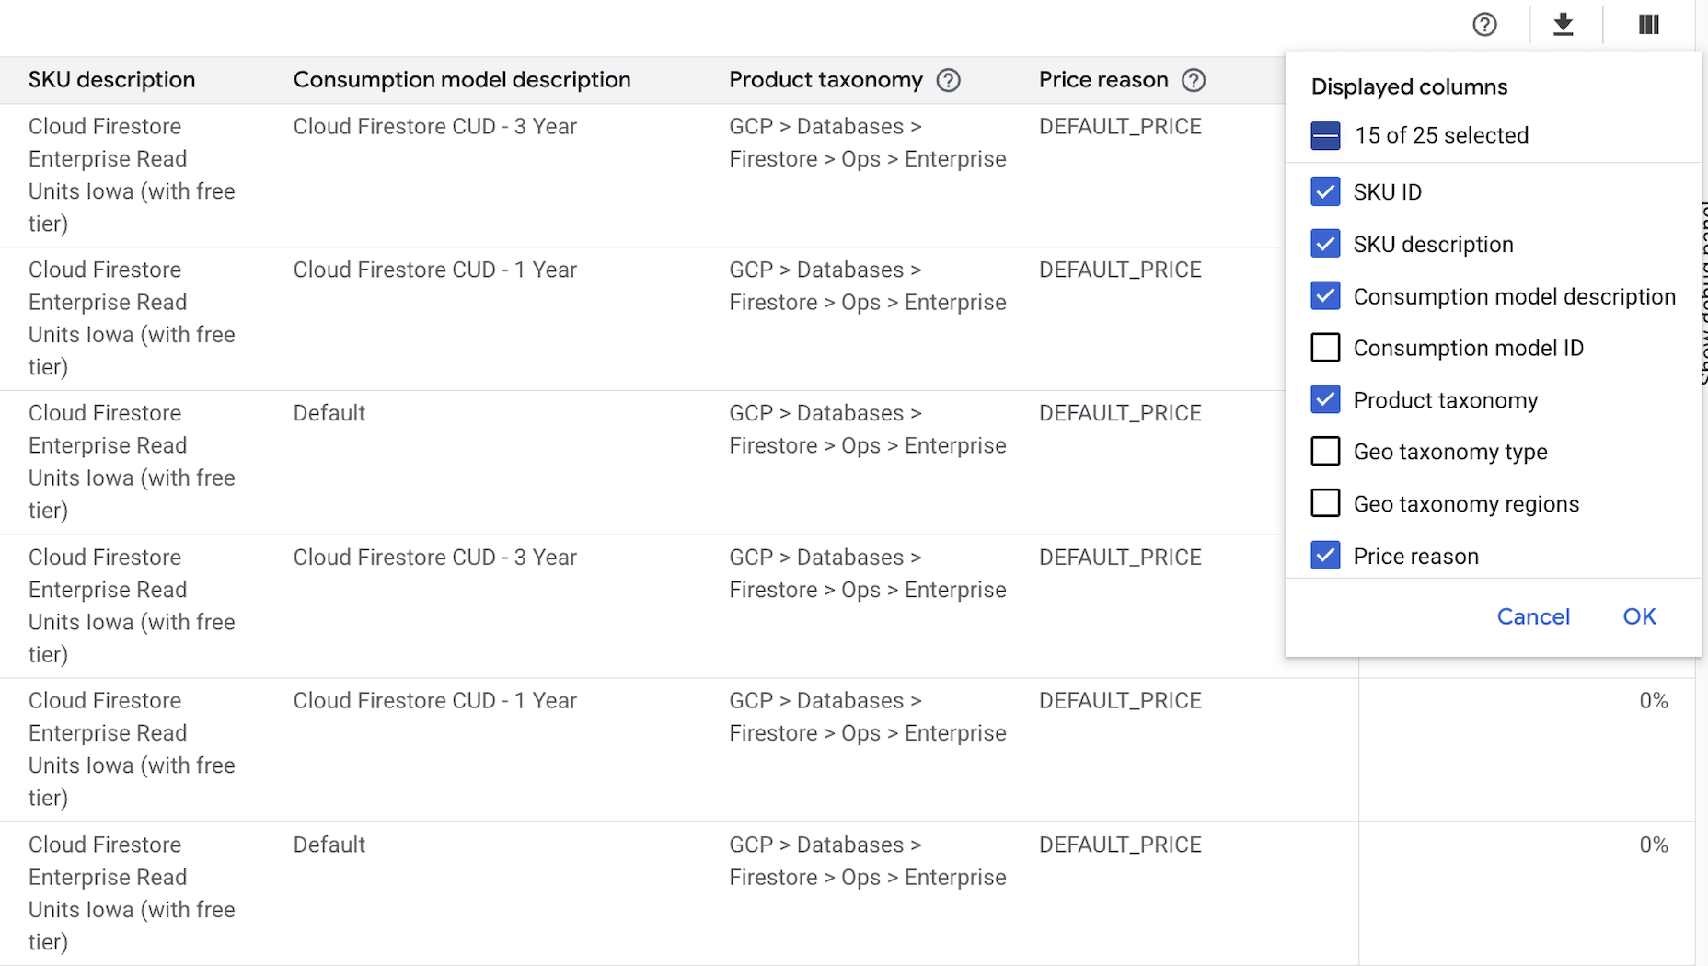Cancel the displayed columns dialog
The height and width of the screenshot is (966, 1708).
point(1533,616)
